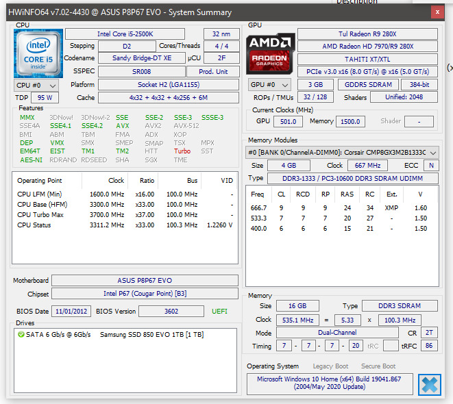Click the green check icon beside SATA drive
Viewport: 453px width, 404px height.
(x=21, y=334)
